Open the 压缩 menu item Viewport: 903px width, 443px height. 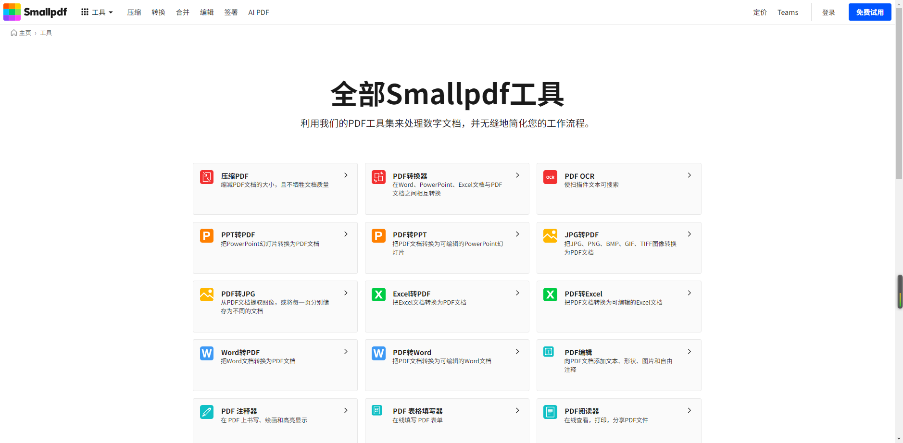pyautogui.click(x=134, y=12)
